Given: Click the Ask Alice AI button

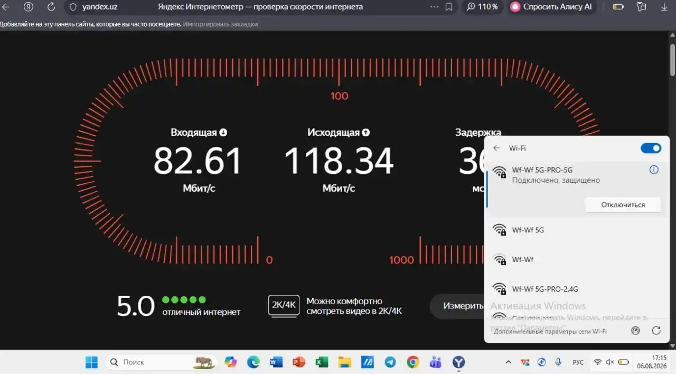Looking at the screenshot, I should pyautogui.click(x=552, y=7).
